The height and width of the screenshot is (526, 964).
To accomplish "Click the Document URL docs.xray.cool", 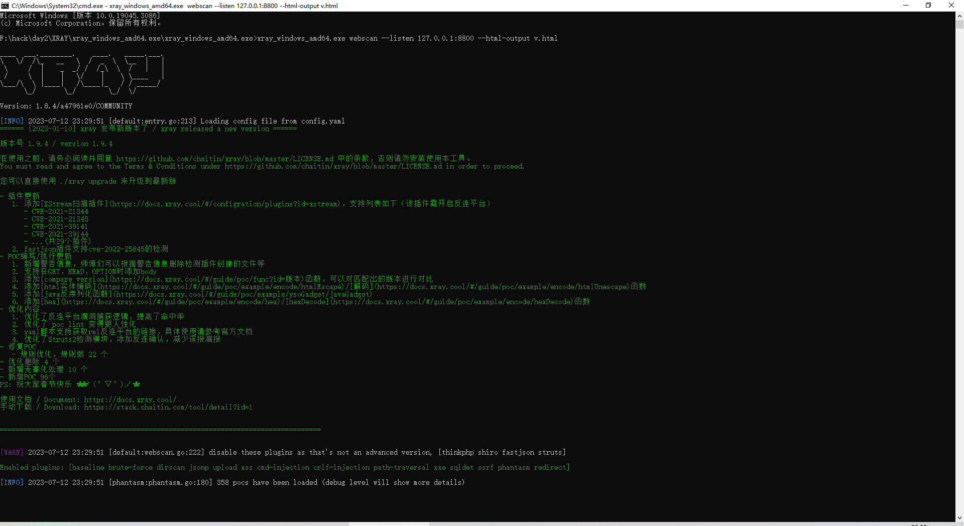I will 130,400.
